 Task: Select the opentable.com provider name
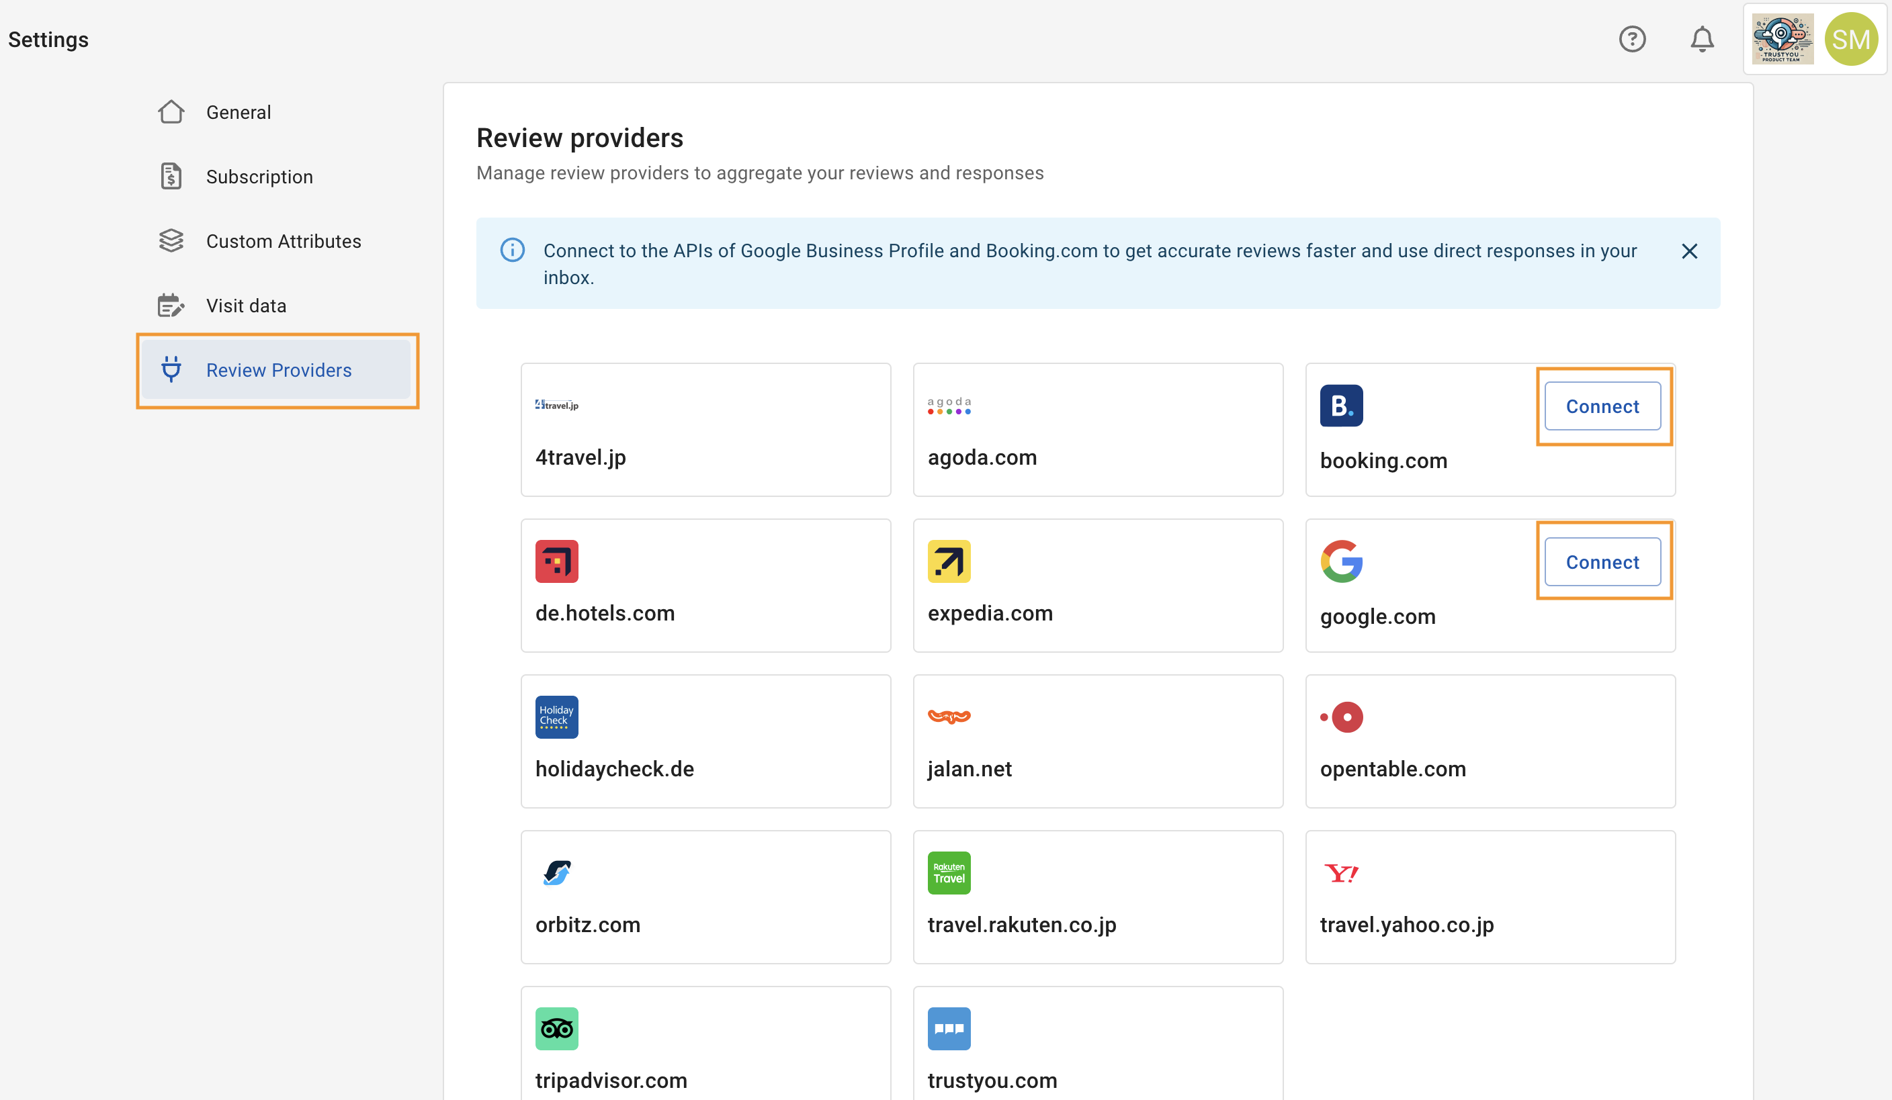point(1393,768)
